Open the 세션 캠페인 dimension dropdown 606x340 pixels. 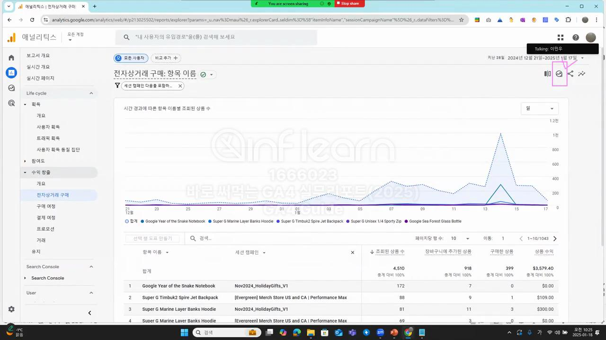(x=250, y=252)
